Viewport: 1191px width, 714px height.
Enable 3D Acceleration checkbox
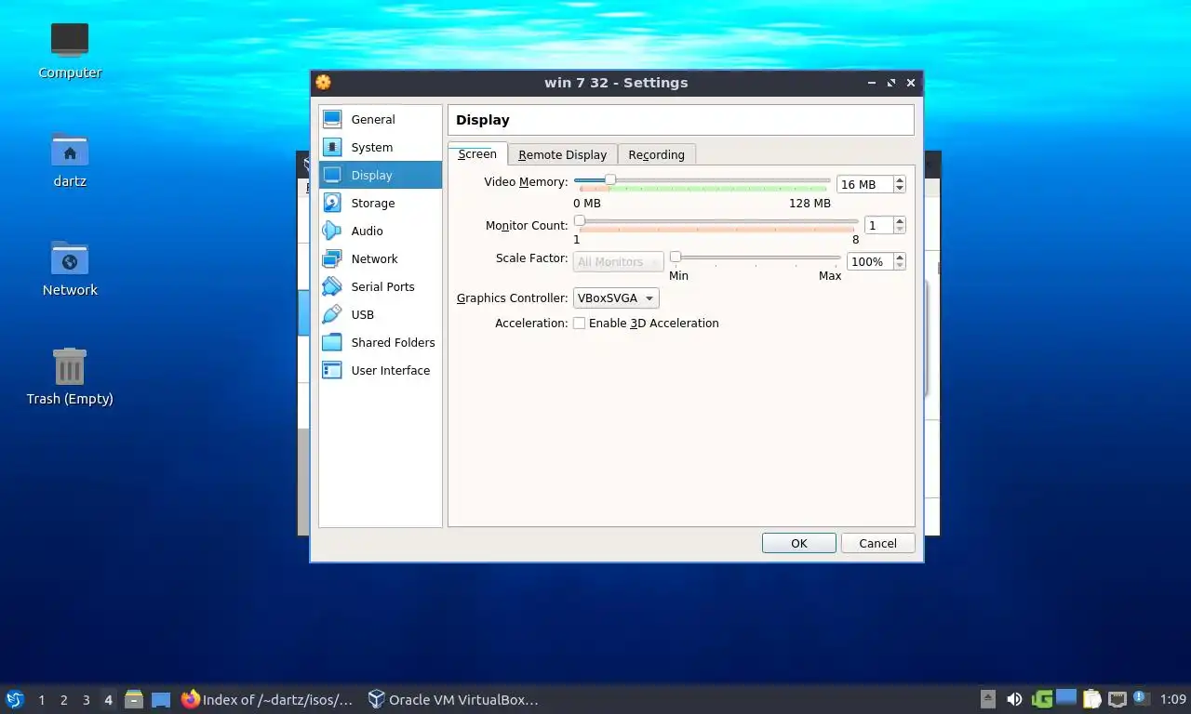579,324
